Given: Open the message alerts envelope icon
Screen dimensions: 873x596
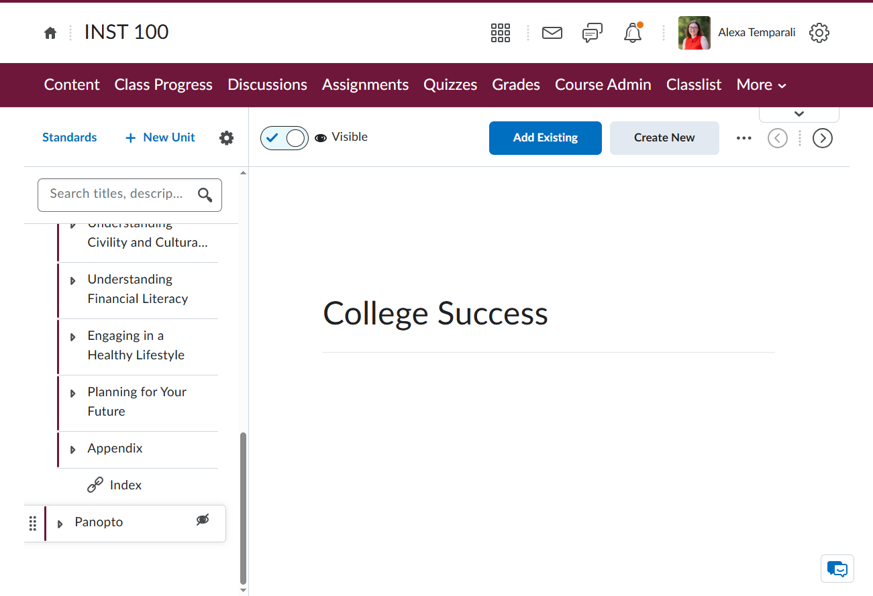Looking at the screenshot, I should coord(552,33).
